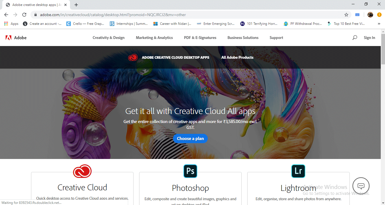The width and height of the screenshot is (385, 205).
Task: Click the blue extension icon in the toolbar
Action: click(x=357, y=14)
